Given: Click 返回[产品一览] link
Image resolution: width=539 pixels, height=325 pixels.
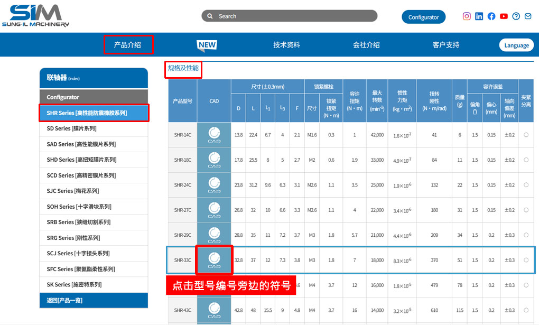Looking at the screenshot, I should tap(94, 300).
